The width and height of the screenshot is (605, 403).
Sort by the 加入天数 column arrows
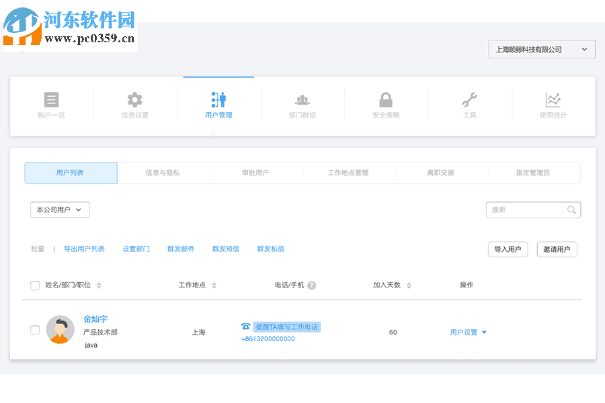click(409, 285)
